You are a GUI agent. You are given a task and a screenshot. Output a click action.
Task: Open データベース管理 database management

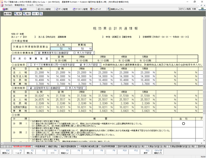[x=80, y=9]
